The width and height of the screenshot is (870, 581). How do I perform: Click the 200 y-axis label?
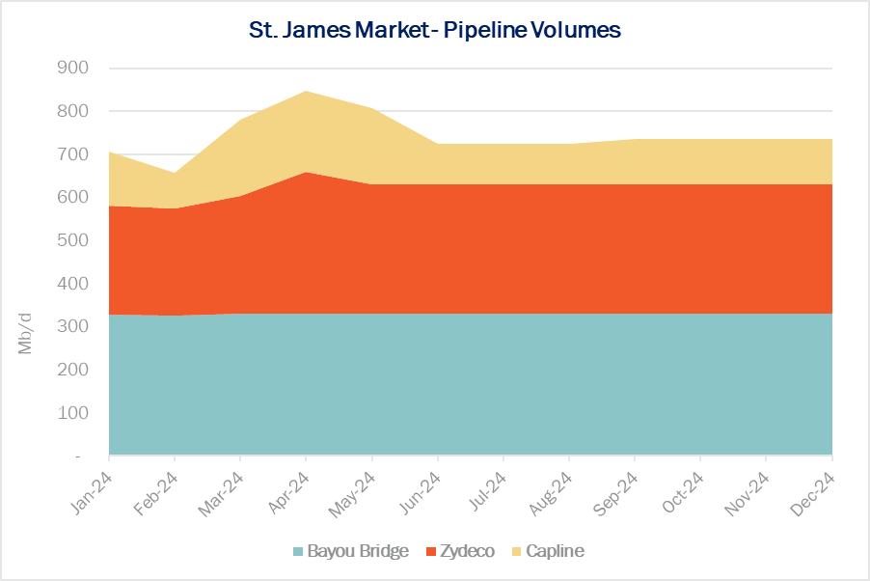tap(72, 370)
